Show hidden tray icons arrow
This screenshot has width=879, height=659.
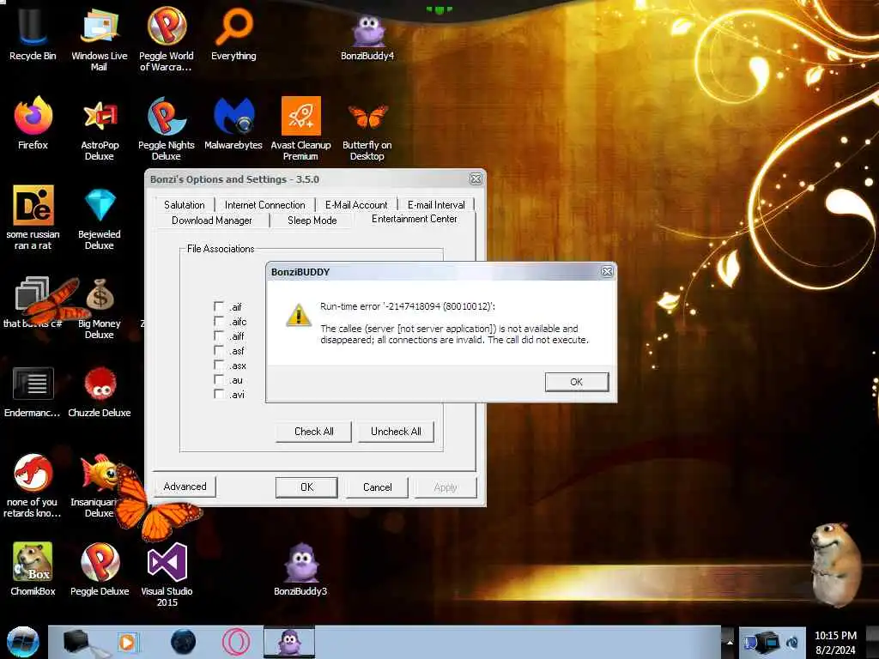tap(730, 643)
